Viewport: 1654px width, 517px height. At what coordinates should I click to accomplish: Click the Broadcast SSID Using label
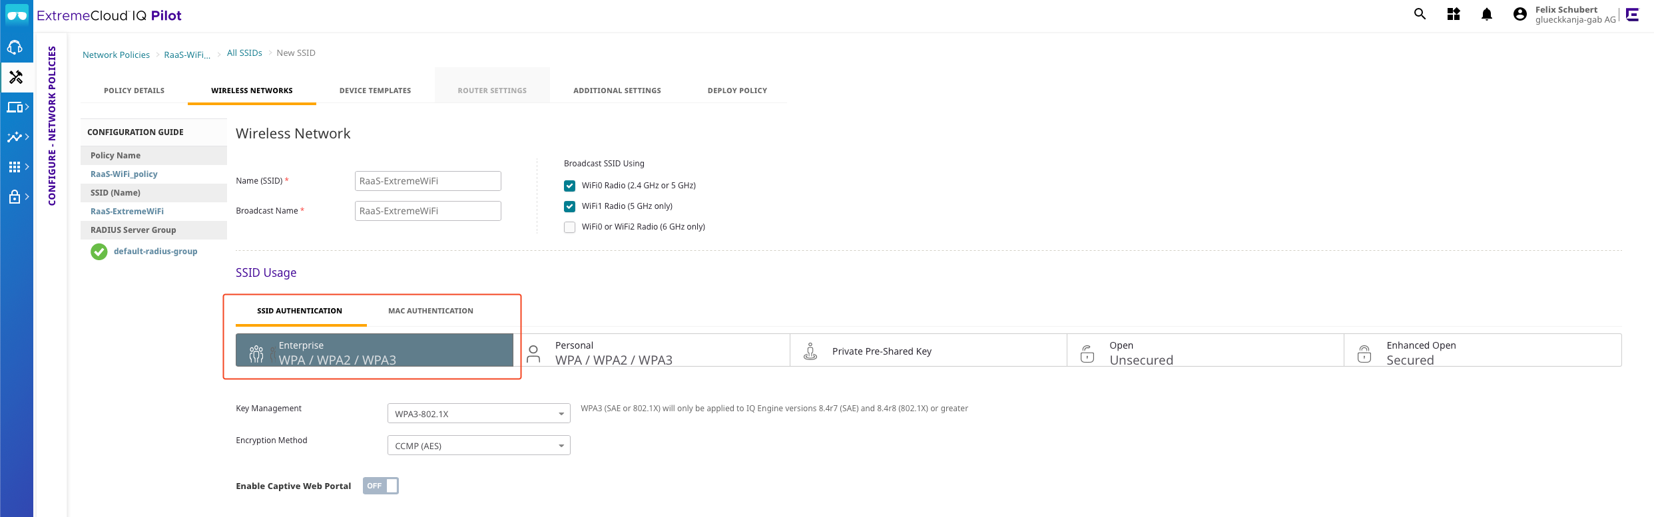coord(604,163)
